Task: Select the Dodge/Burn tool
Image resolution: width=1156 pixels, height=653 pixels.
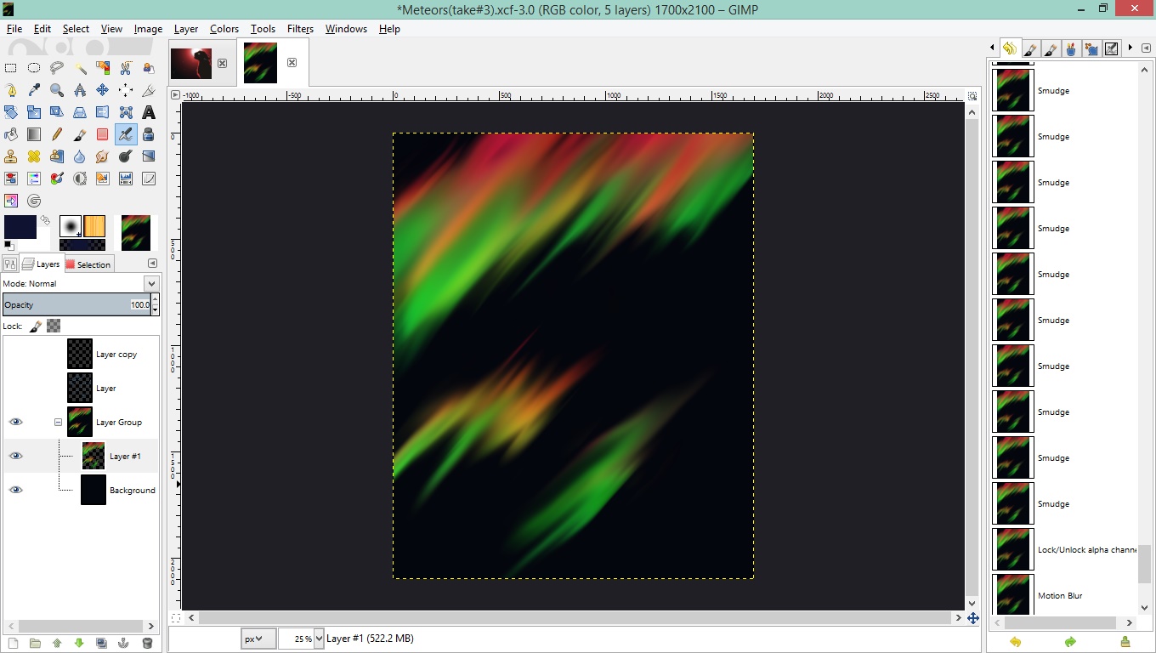Action: coord(126,156)
